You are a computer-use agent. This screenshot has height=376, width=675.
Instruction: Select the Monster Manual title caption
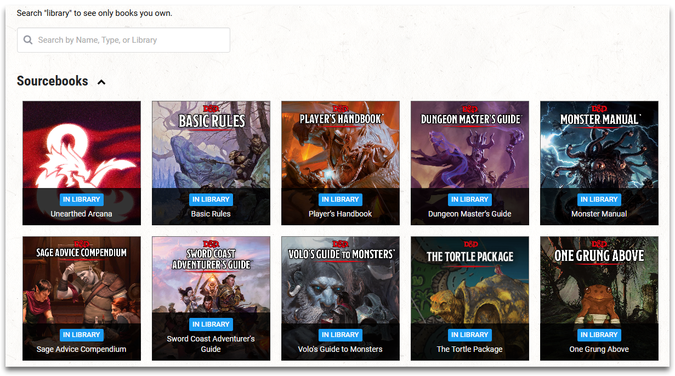click(x=599, y=214)
